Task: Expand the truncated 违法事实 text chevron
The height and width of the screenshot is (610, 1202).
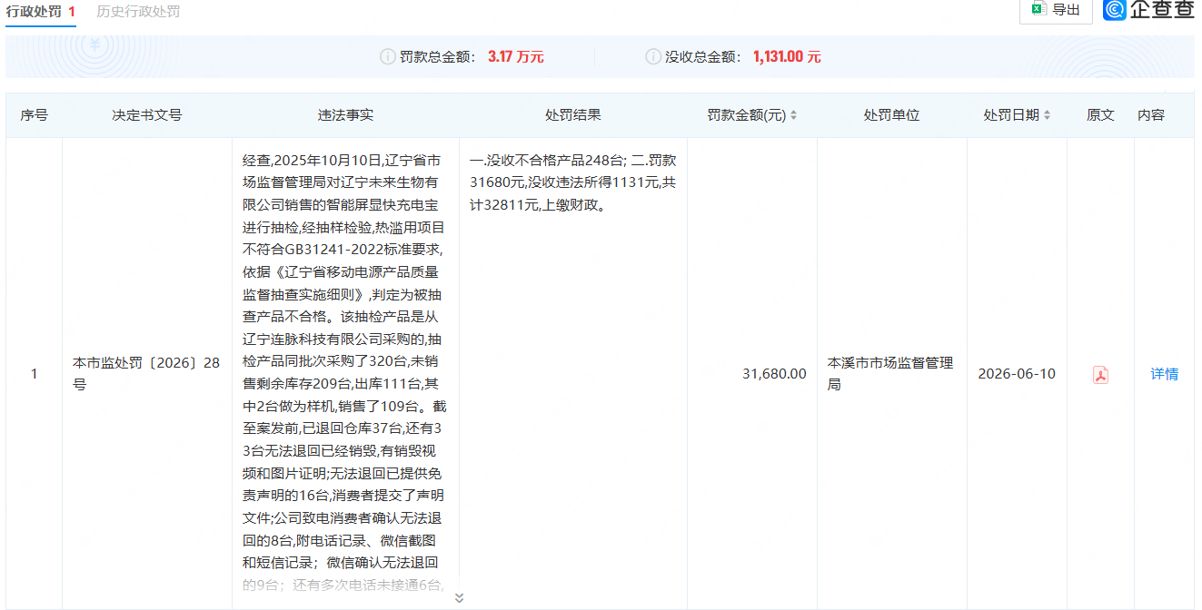Action: (x=459, y=597)
